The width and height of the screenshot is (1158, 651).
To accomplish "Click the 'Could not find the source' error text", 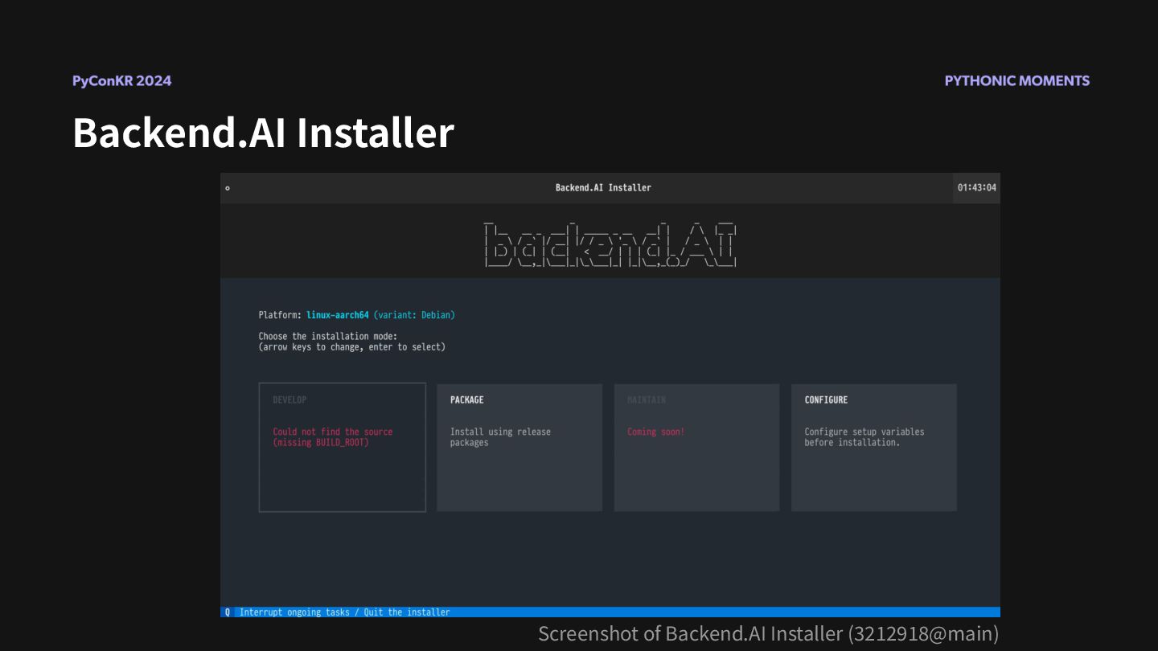I will [x=333, y=432].
